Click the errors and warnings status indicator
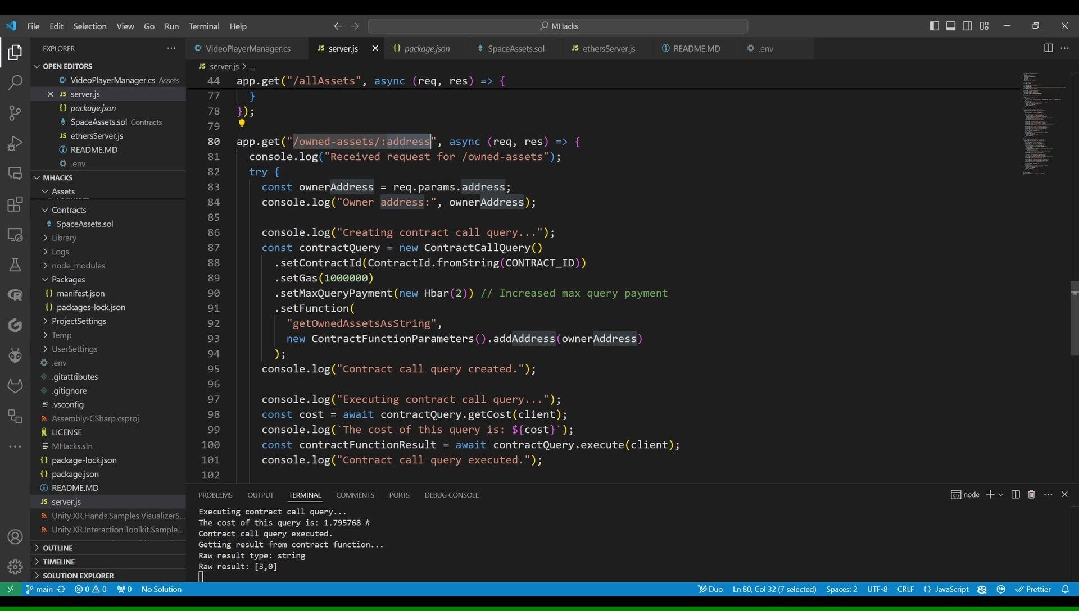The height and width of the screenshot is (611, 1079). tap(90, 589)
